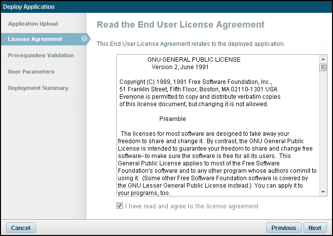
Task: Open the Deployment Summary step
Action: click(x=38, y=88)
